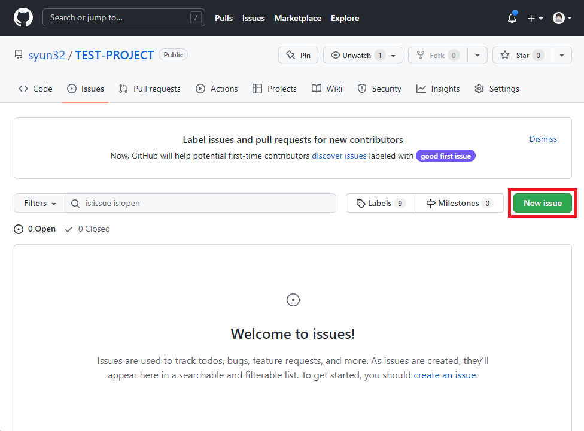Open the syun32 owner link
The height and width of the screenshot is (431, 584).
[47, 55]
